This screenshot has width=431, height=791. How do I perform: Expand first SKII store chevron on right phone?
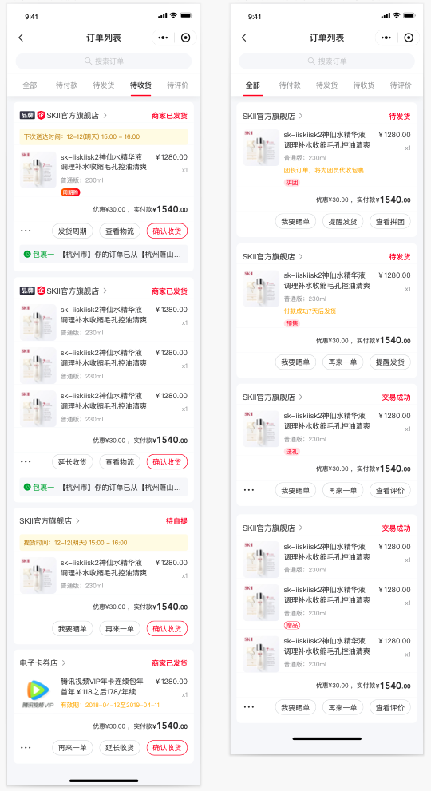click(x=301, y=116)
